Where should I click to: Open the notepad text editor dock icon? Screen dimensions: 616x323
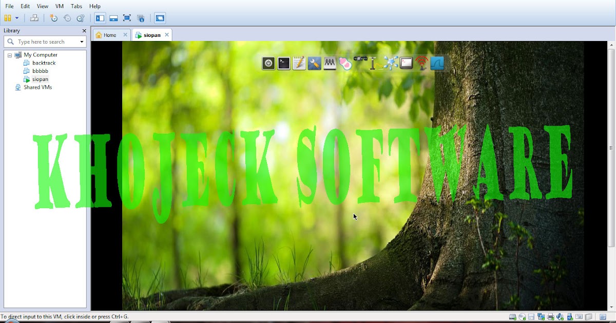point(299,63)
